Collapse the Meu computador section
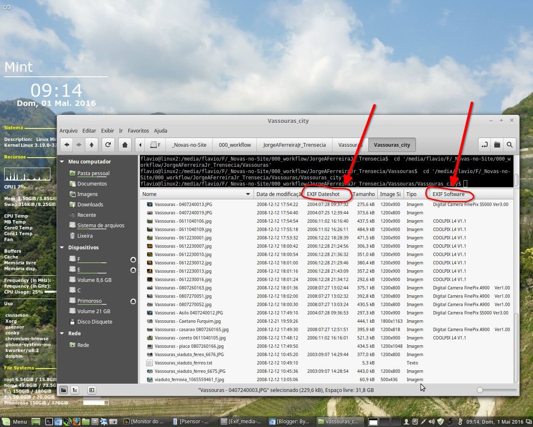533x427 pixels. click(62, 162)
